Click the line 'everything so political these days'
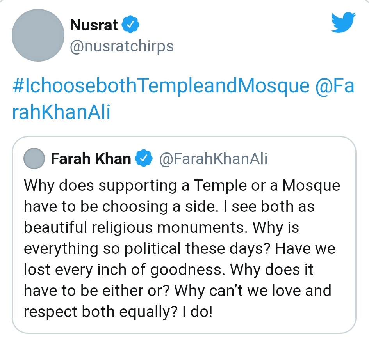The image size is (369, 342). coord(180,249)
